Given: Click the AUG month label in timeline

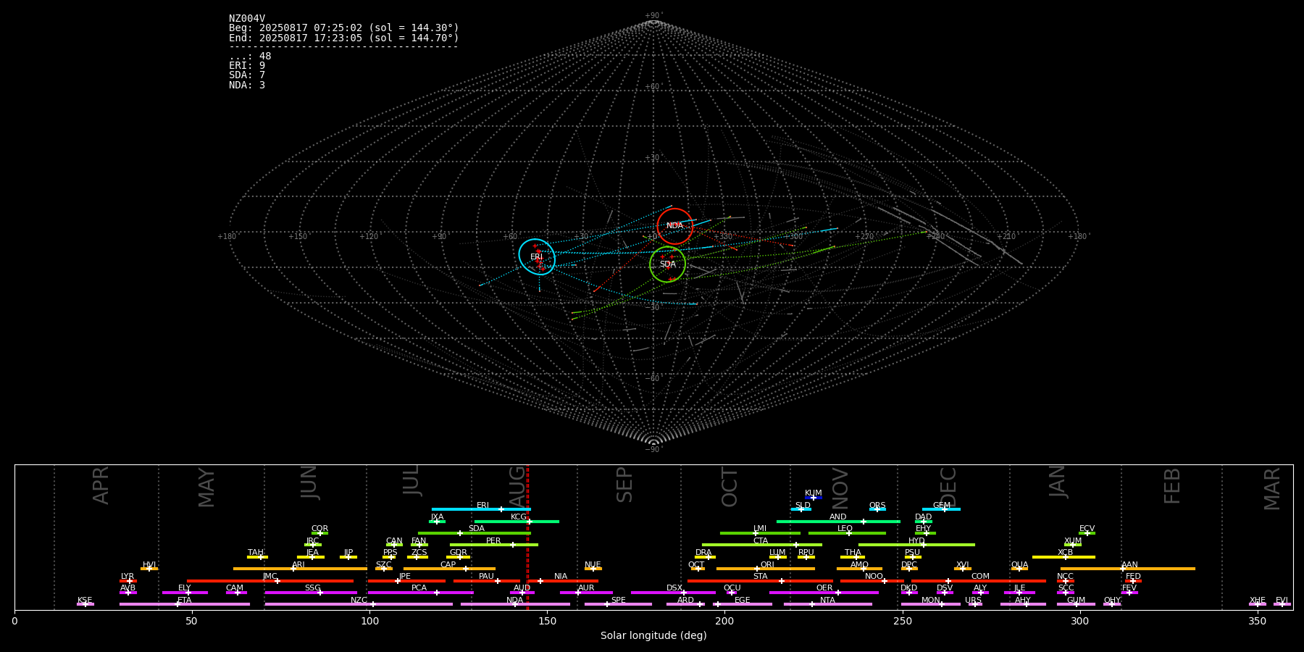Looking at the screenshot, I should (x=517, y=485).
